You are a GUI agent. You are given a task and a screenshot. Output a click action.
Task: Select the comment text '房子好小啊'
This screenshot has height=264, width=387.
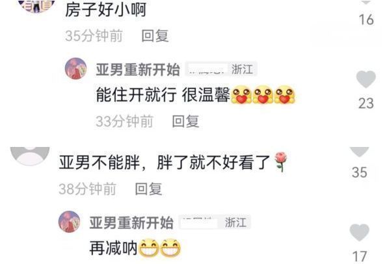pos(106,10)
